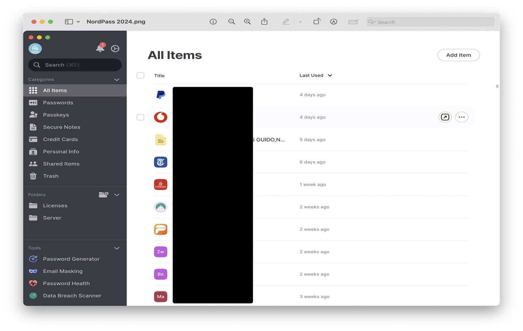Click The Times item icon

(161, 162)
